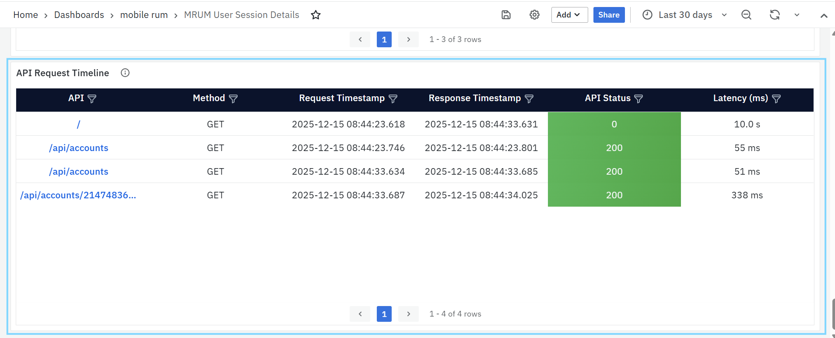The height and width of the screenshot is (338, 835).
Task: Open dashboard settings gear icon
Action: point(534,15)
